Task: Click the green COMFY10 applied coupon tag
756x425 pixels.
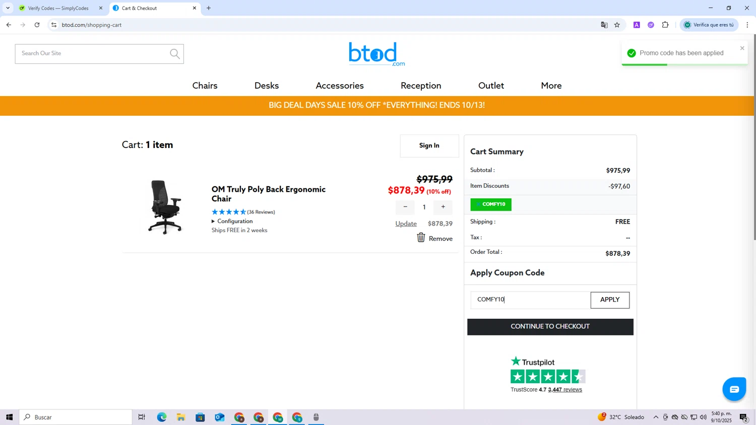Action: (491, 204)
